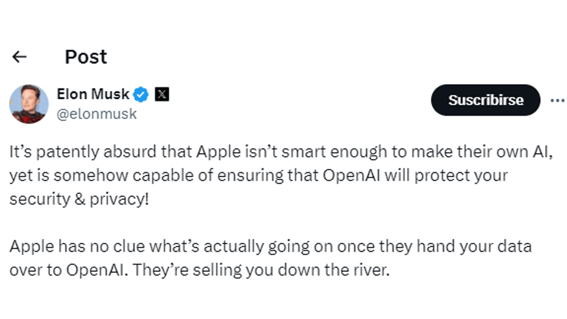Click the blue verified checkmark badge
This screenshot has height=319, width=567.
(141, 95)
